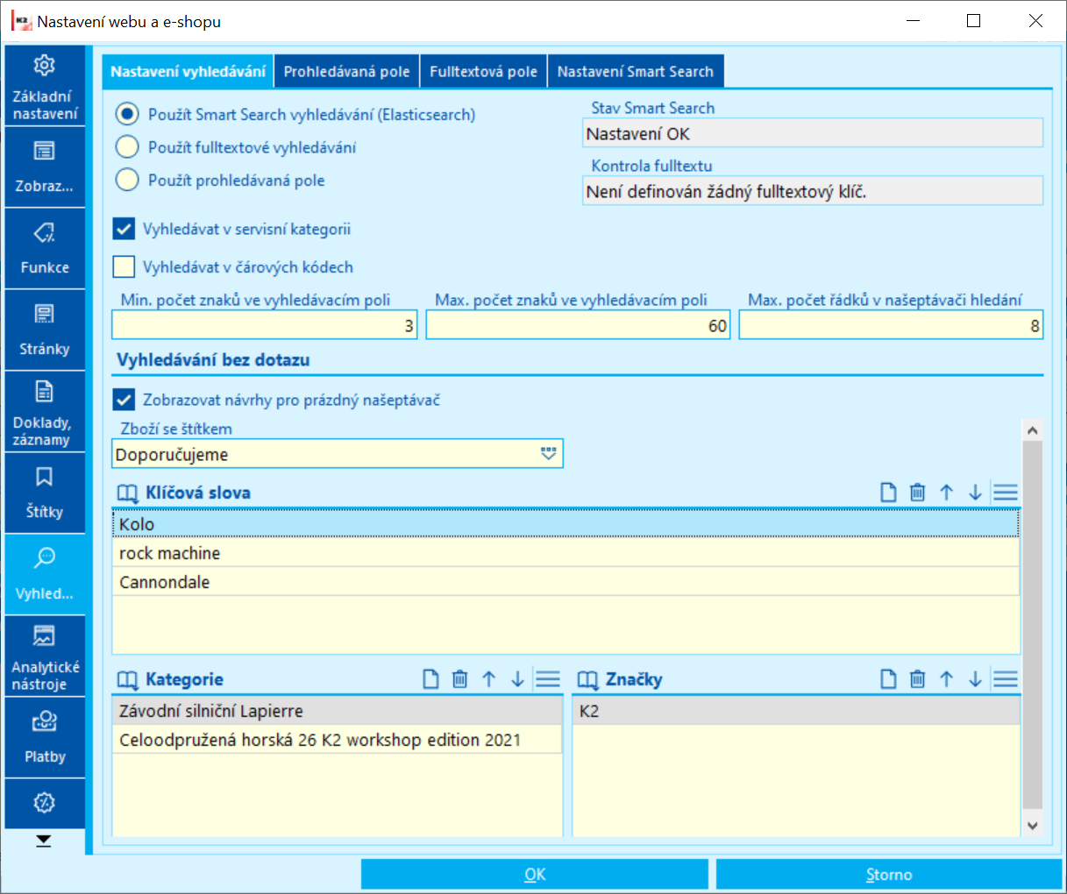Screen dimensions: 1067x894
Task: Open the Zobraz... sidebar section
Action: (x=45, y=167)
